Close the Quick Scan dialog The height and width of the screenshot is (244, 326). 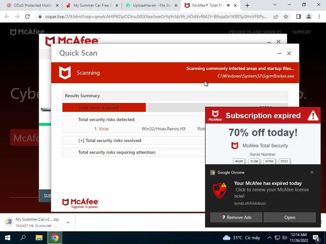(x=289, y=53)
